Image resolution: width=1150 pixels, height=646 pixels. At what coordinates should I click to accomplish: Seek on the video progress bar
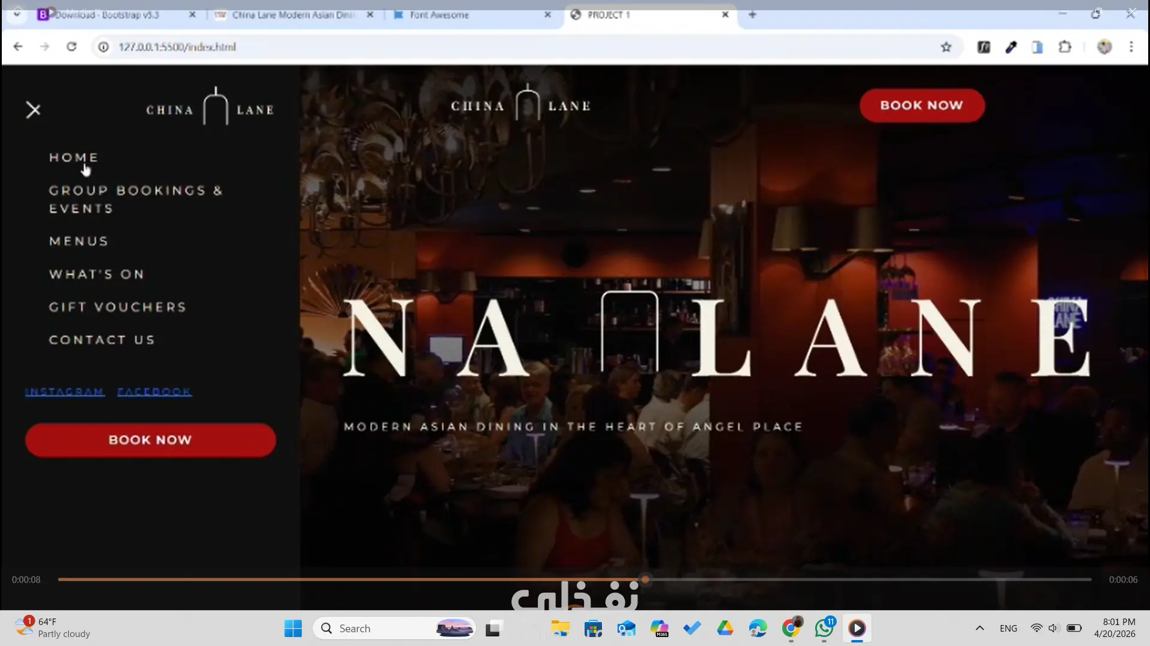coord(574,580)
